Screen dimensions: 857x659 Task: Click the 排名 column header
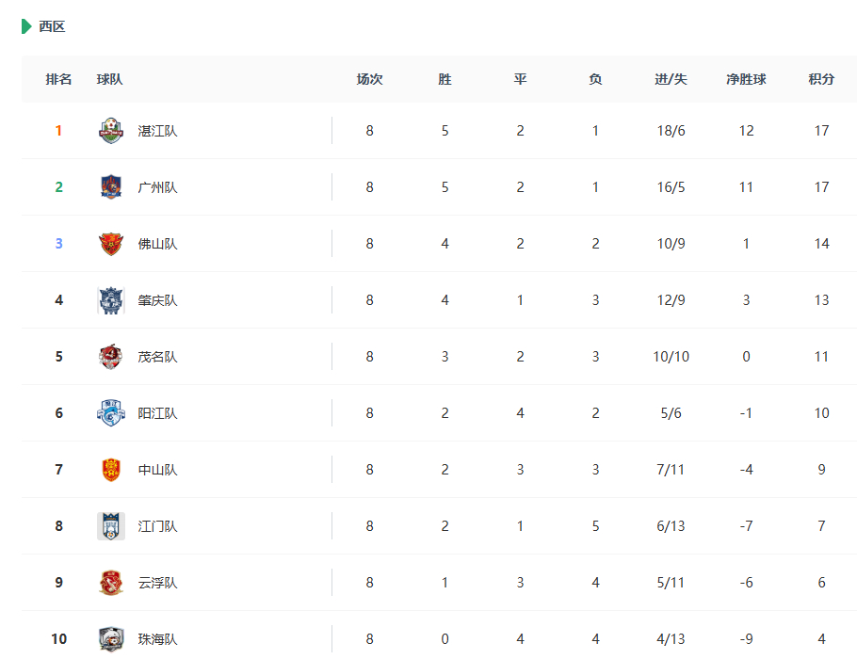pyautogui.click(x=58, y=79)
